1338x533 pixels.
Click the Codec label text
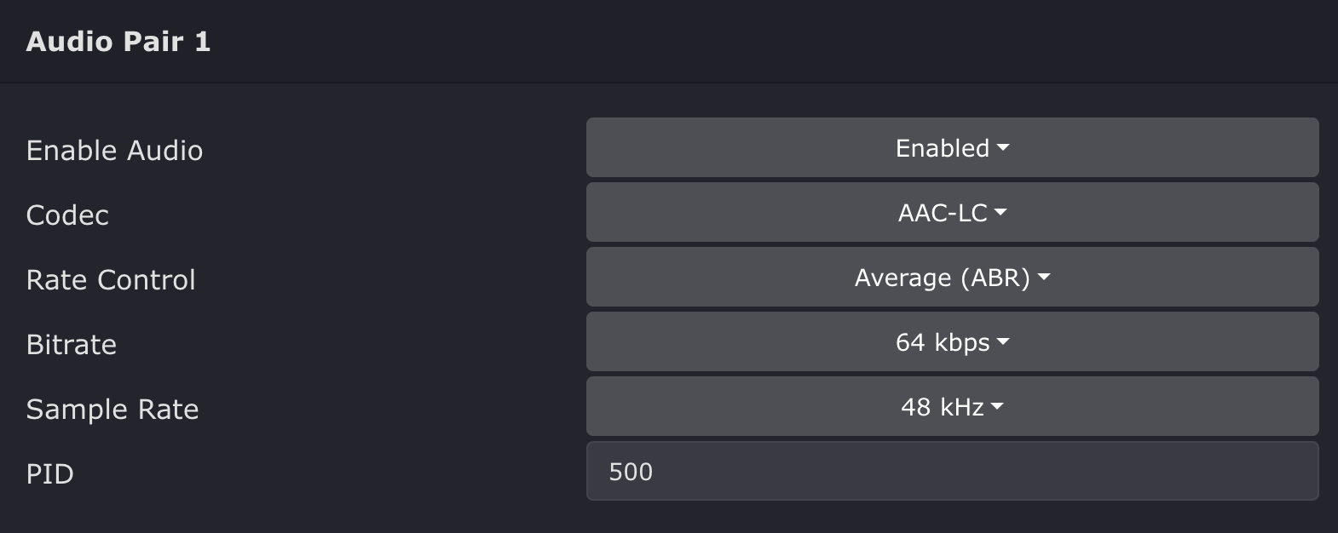coord(67,215)
